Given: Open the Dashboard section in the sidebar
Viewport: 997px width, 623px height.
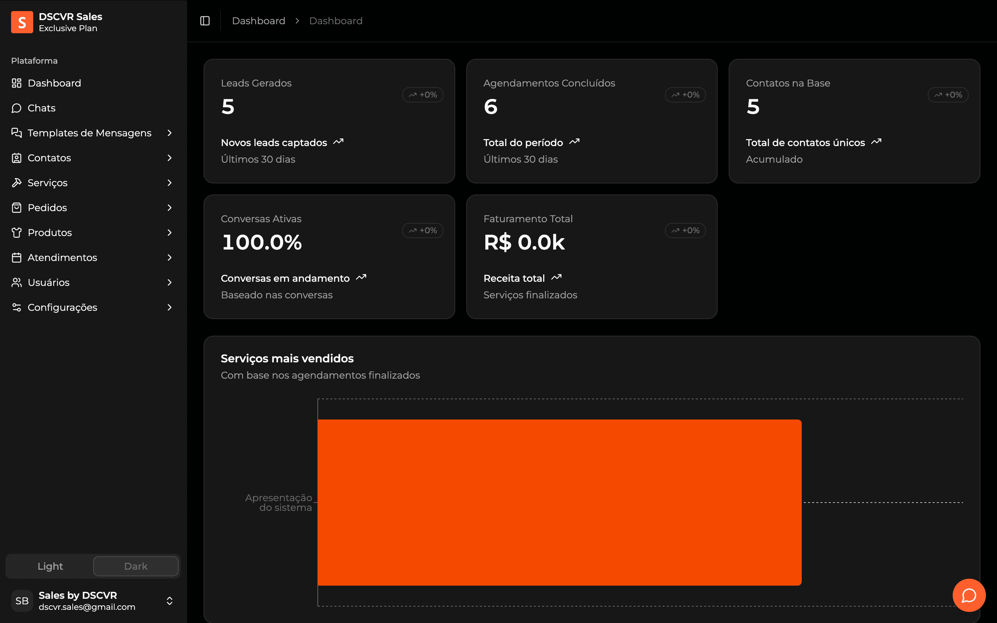Looking at the screenshot, I should [54, 83].
